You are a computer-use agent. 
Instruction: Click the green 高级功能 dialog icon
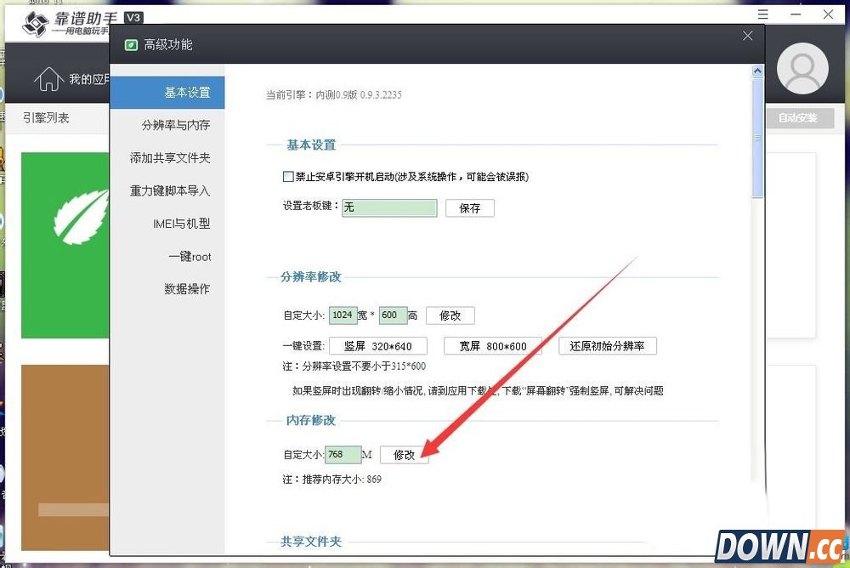130,45
